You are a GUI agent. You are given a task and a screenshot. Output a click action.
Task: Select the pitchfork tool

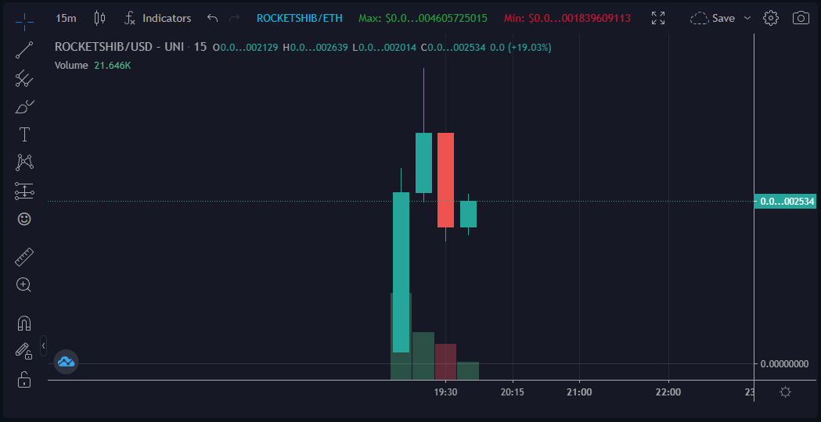(24, 78)
